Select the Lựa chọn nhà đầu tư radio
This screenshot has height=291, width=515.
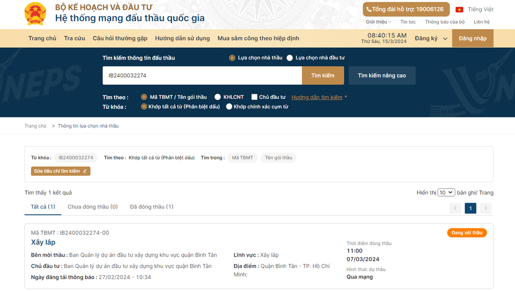[290, 58]
